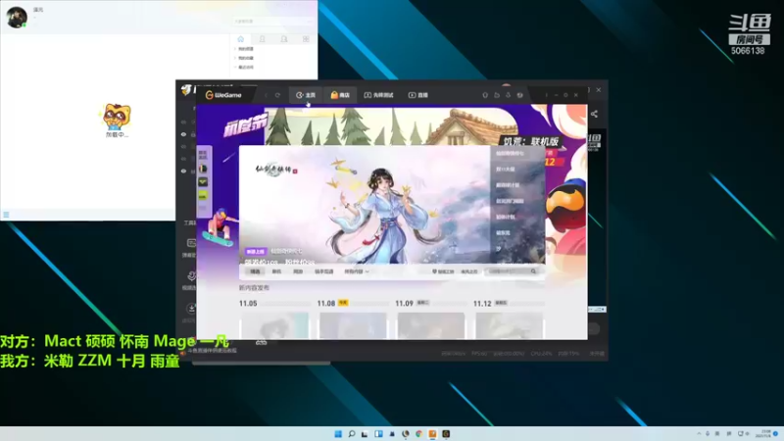Click the third game icon in the purple sidebar

(203, 195)
